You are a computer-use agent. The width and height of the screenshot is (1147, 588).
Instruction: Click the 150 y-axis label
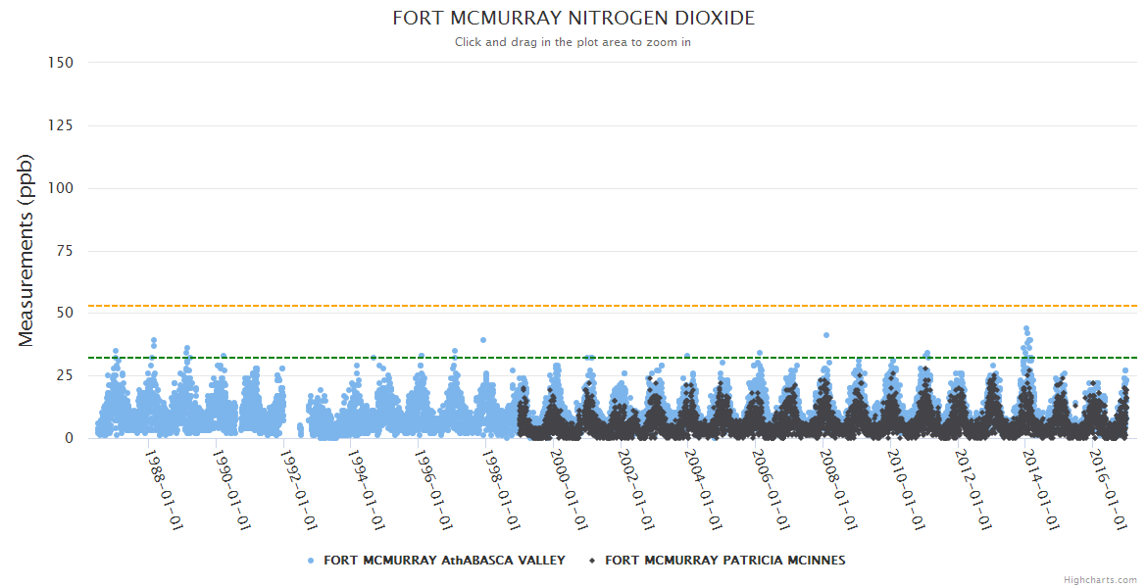60,63
